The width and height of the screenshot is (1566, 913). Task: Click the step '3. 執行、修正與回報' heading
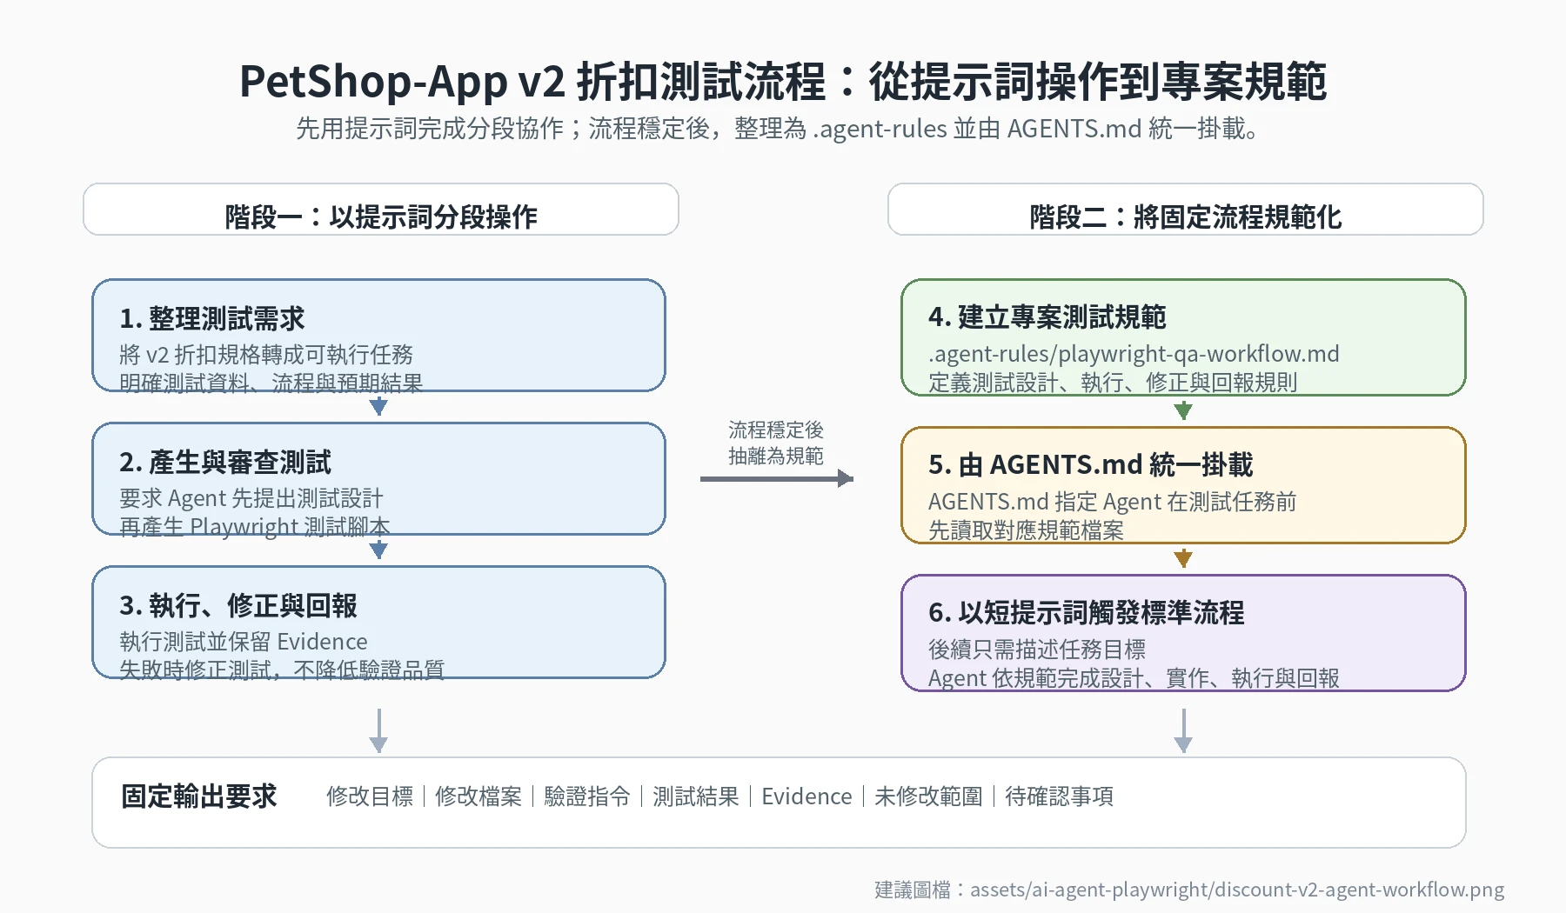pos(238,605)
